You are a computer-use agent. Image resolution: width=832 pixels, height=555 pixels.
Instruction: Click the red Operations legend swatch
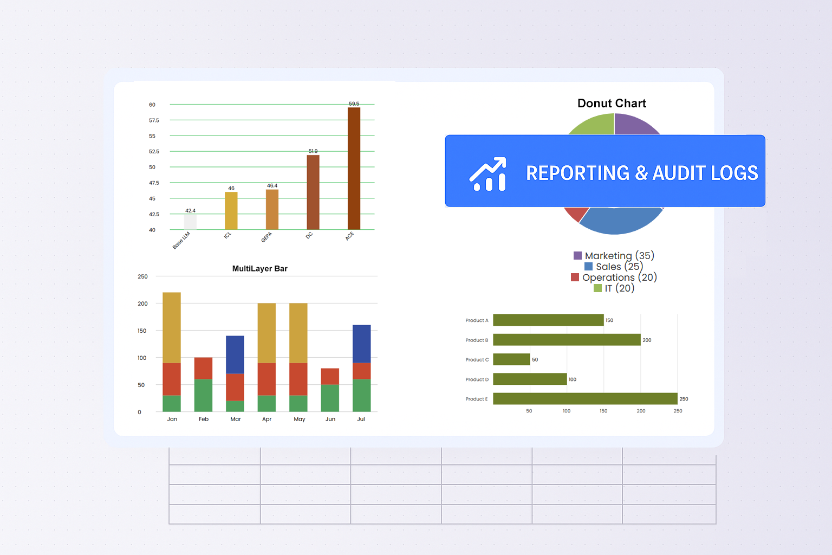tap(575, 277)
